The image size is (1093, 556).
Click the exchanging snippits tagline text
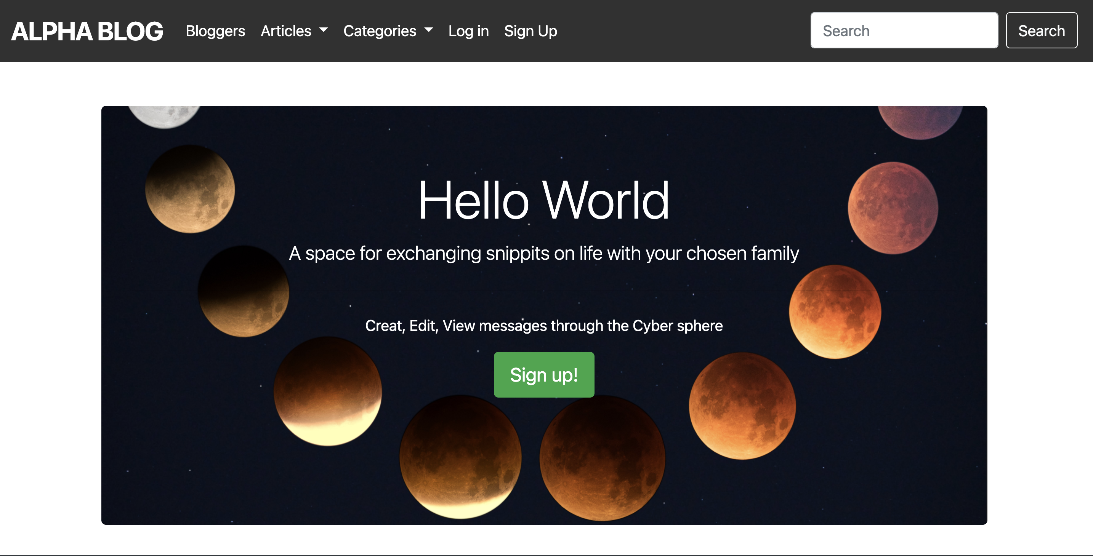543,253
